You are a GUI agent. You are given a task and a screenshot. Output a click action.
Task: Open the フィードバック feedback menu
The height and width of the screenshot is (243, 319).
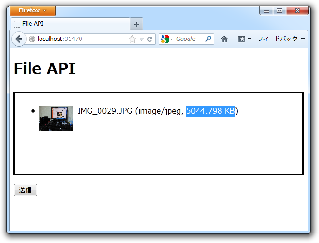[x=281, y=39]
